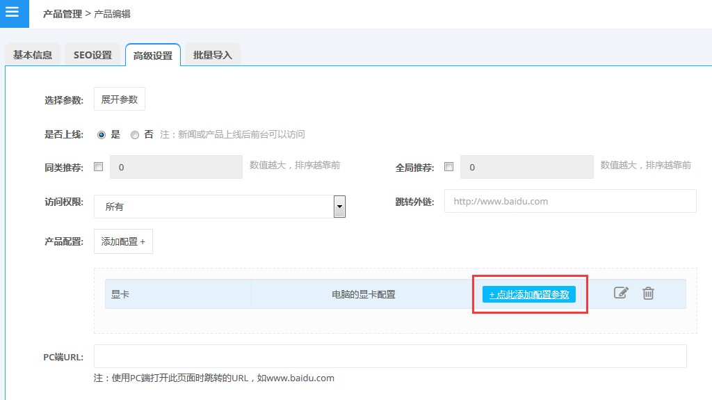
Task: Select the 高级设置 tab
Action: pos(153,56)
